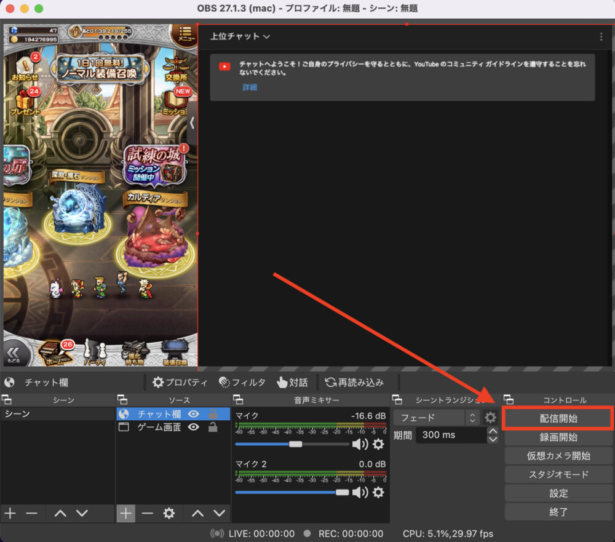Add a new source with plus icon
Screen dimensions: 615x542
point(125,513)
